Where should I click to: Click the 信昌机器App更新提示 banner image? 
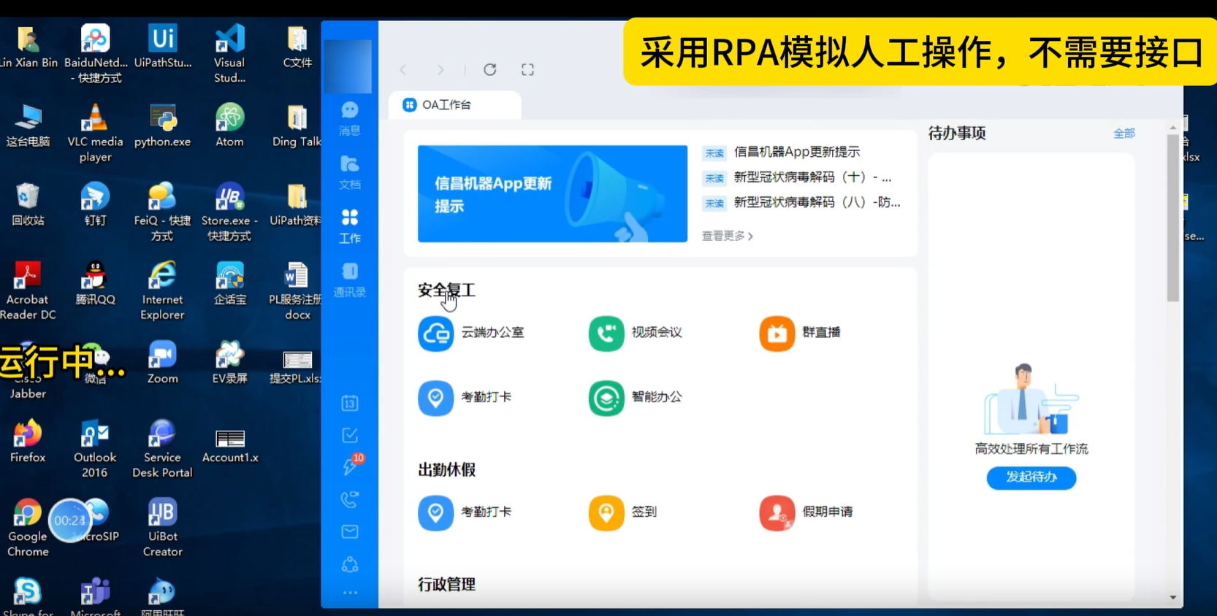click(x=552, y=193)
